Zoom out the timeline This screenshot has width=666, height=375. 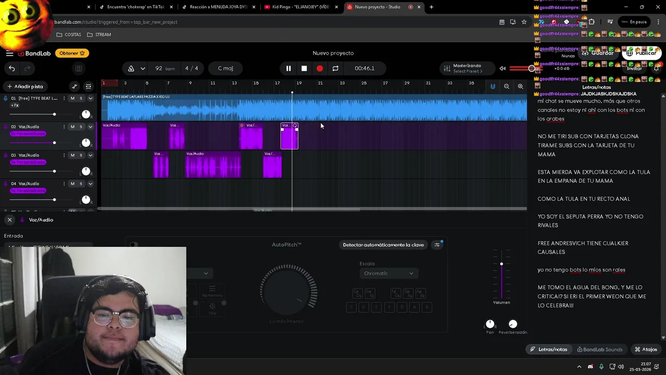click(x=506, y=86)
